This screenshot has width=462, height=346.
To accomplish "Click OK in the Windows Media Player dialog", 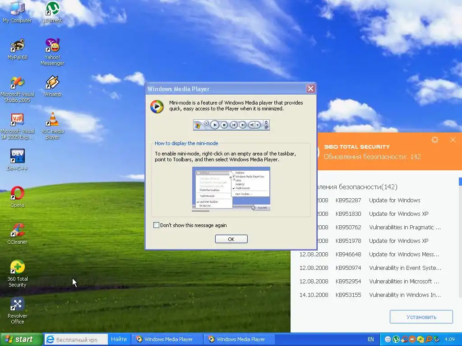I will pos(231,239).
